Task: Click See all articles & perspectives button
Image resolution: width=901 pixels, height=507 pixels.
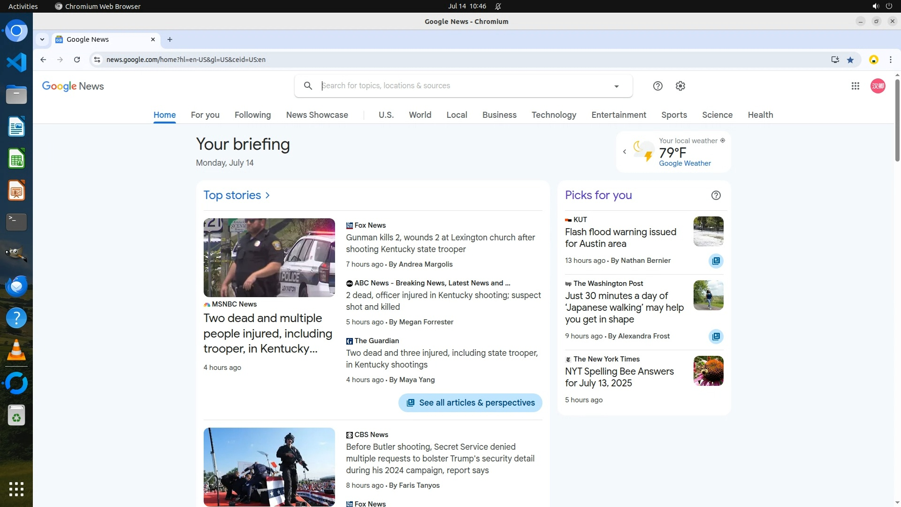Action: pos(470,403)
